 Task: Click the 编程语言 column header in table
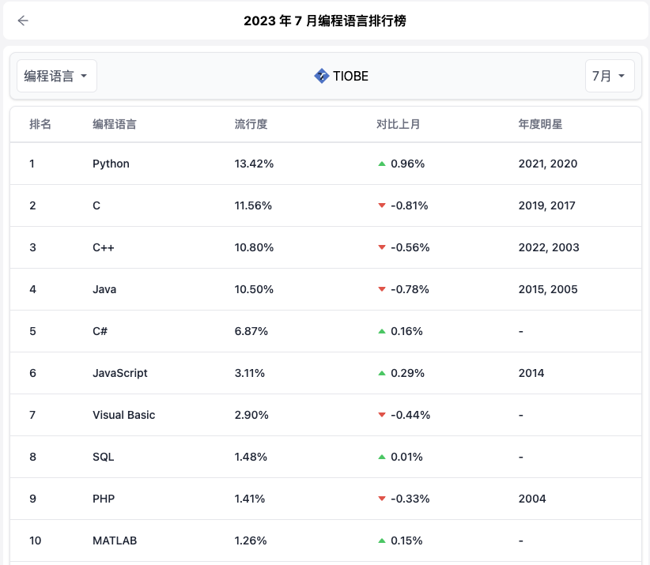coord(115,124)
